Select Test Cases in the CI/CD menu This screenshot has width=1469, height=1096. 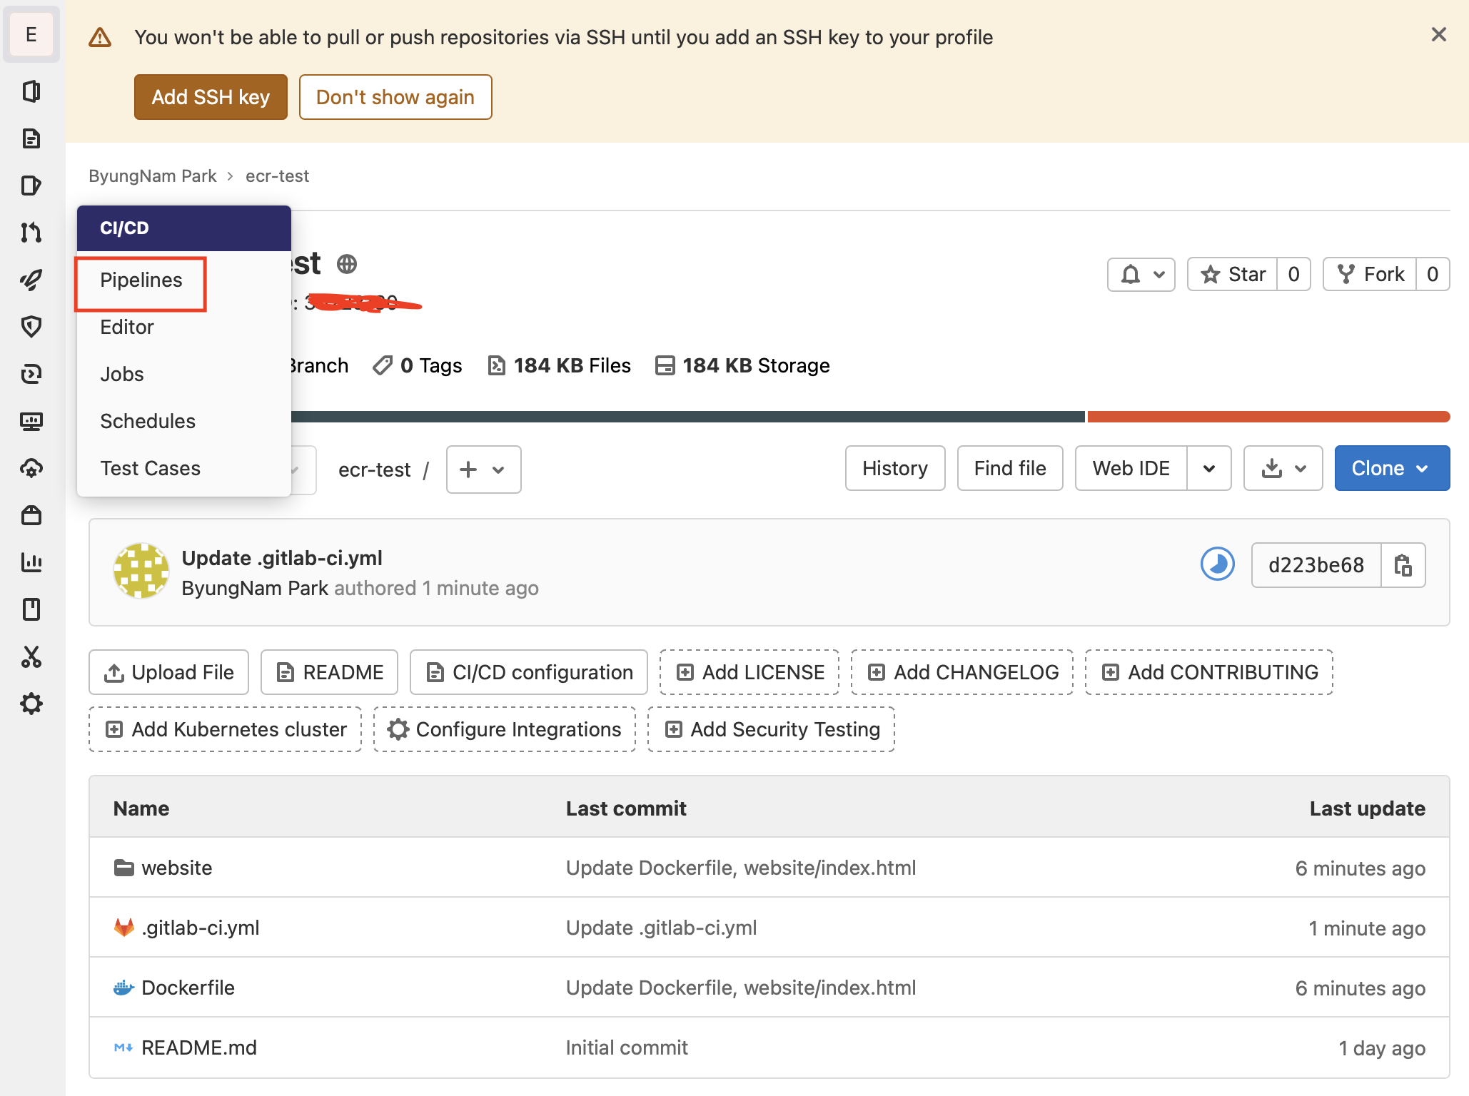point(151,469)
